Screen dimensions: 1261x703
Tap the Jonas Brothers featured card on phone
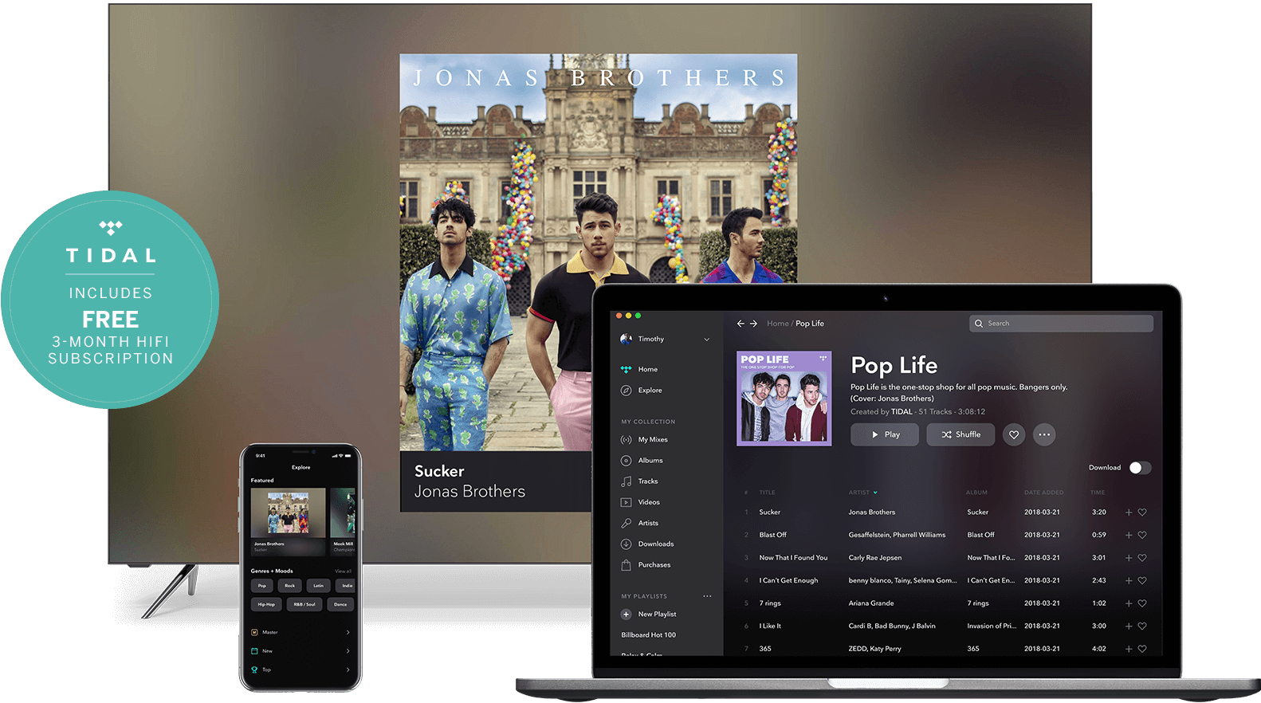coord(288,521)
